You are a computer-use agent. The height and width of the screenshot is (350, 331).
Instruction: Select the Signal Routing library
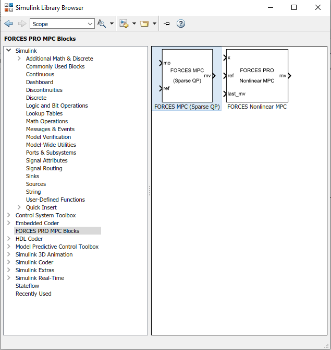(x=44, y=168)
